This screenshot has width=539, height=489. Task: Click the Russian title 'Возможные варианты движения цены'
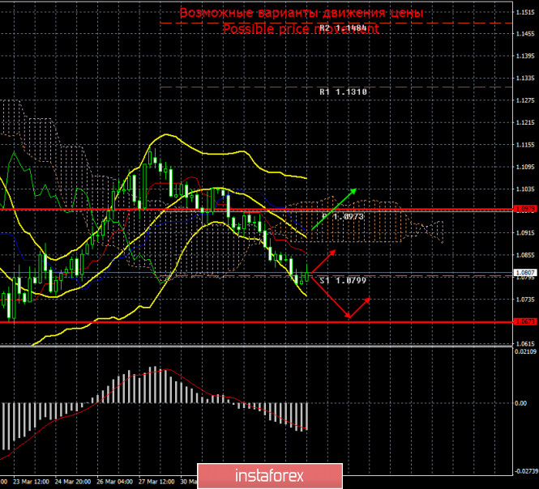pyautogui.click(x=302, y=13)
